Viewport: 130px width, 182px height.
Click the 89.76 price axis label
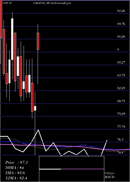[121, 24]
